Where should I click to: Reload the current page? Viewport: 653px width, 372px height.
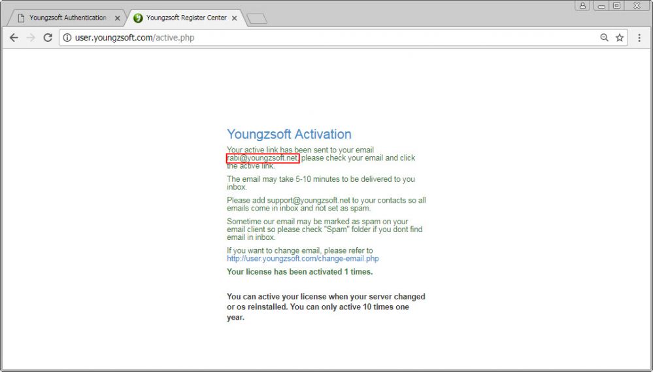point(48,38)
